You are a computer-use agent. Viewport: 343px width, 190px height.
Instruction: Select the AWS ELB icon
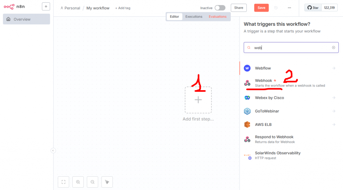247,125
